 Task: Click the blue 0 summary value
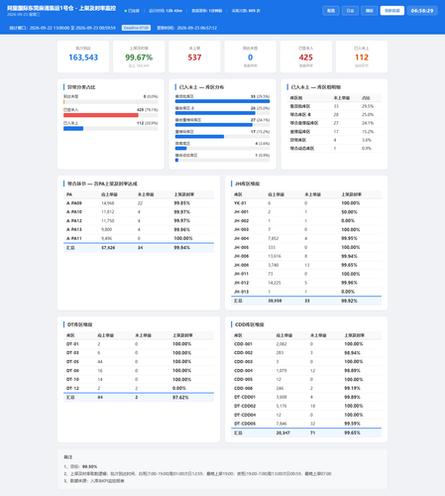point(250,58)
